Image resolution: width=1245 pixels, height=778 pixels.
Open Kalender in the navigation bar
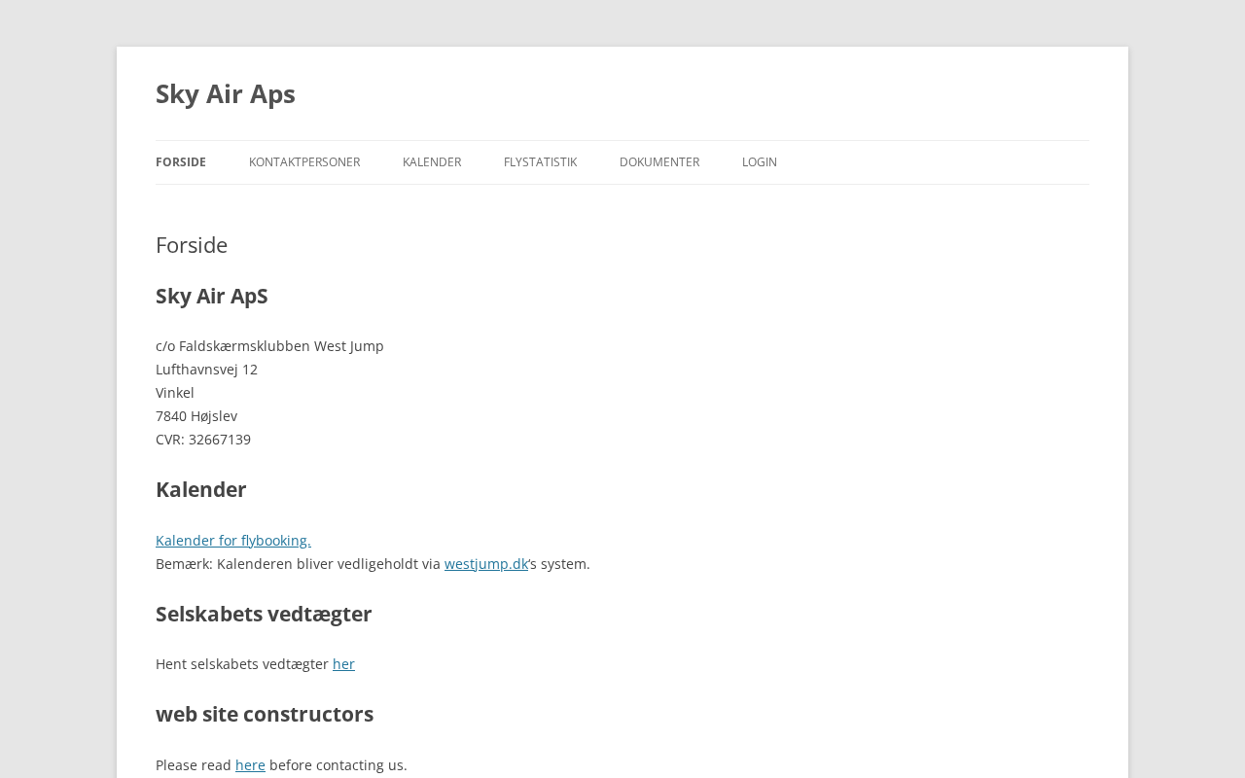click(x=432, y=162)
